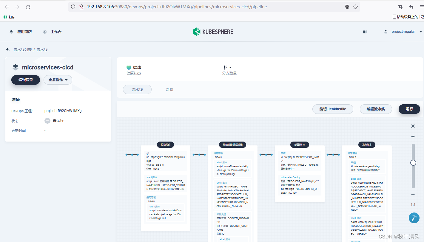
Task: Click the undo arrow icon in the browser toolbar
Action: 411,7
